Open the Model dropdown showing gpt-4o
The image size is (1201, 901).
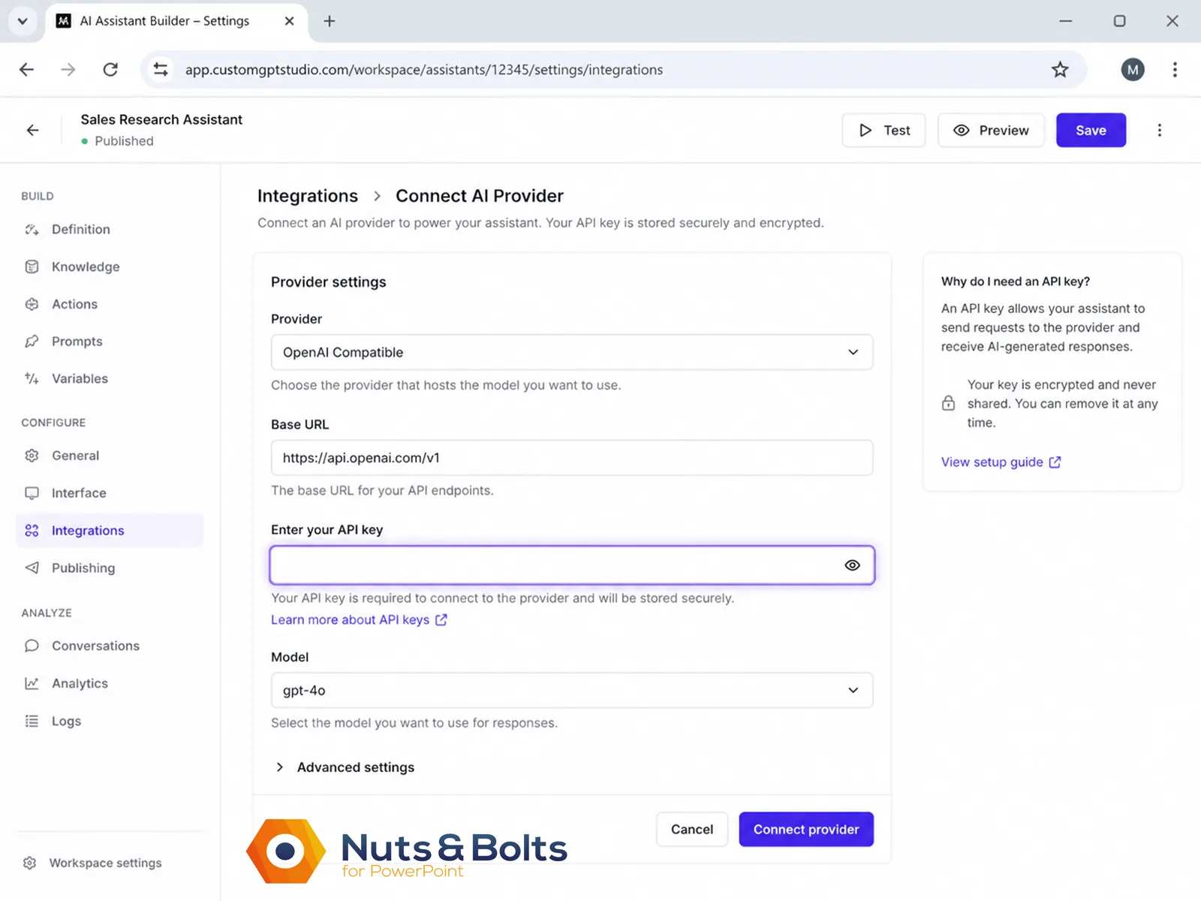click(572, 690)
